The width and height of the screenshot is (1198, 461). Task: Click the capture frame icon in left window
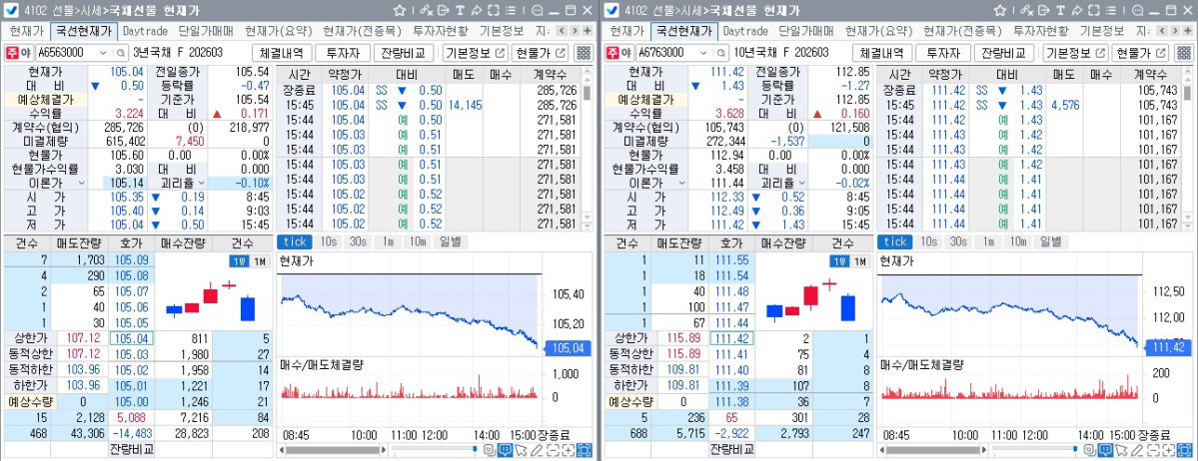[x=493, y=11]
